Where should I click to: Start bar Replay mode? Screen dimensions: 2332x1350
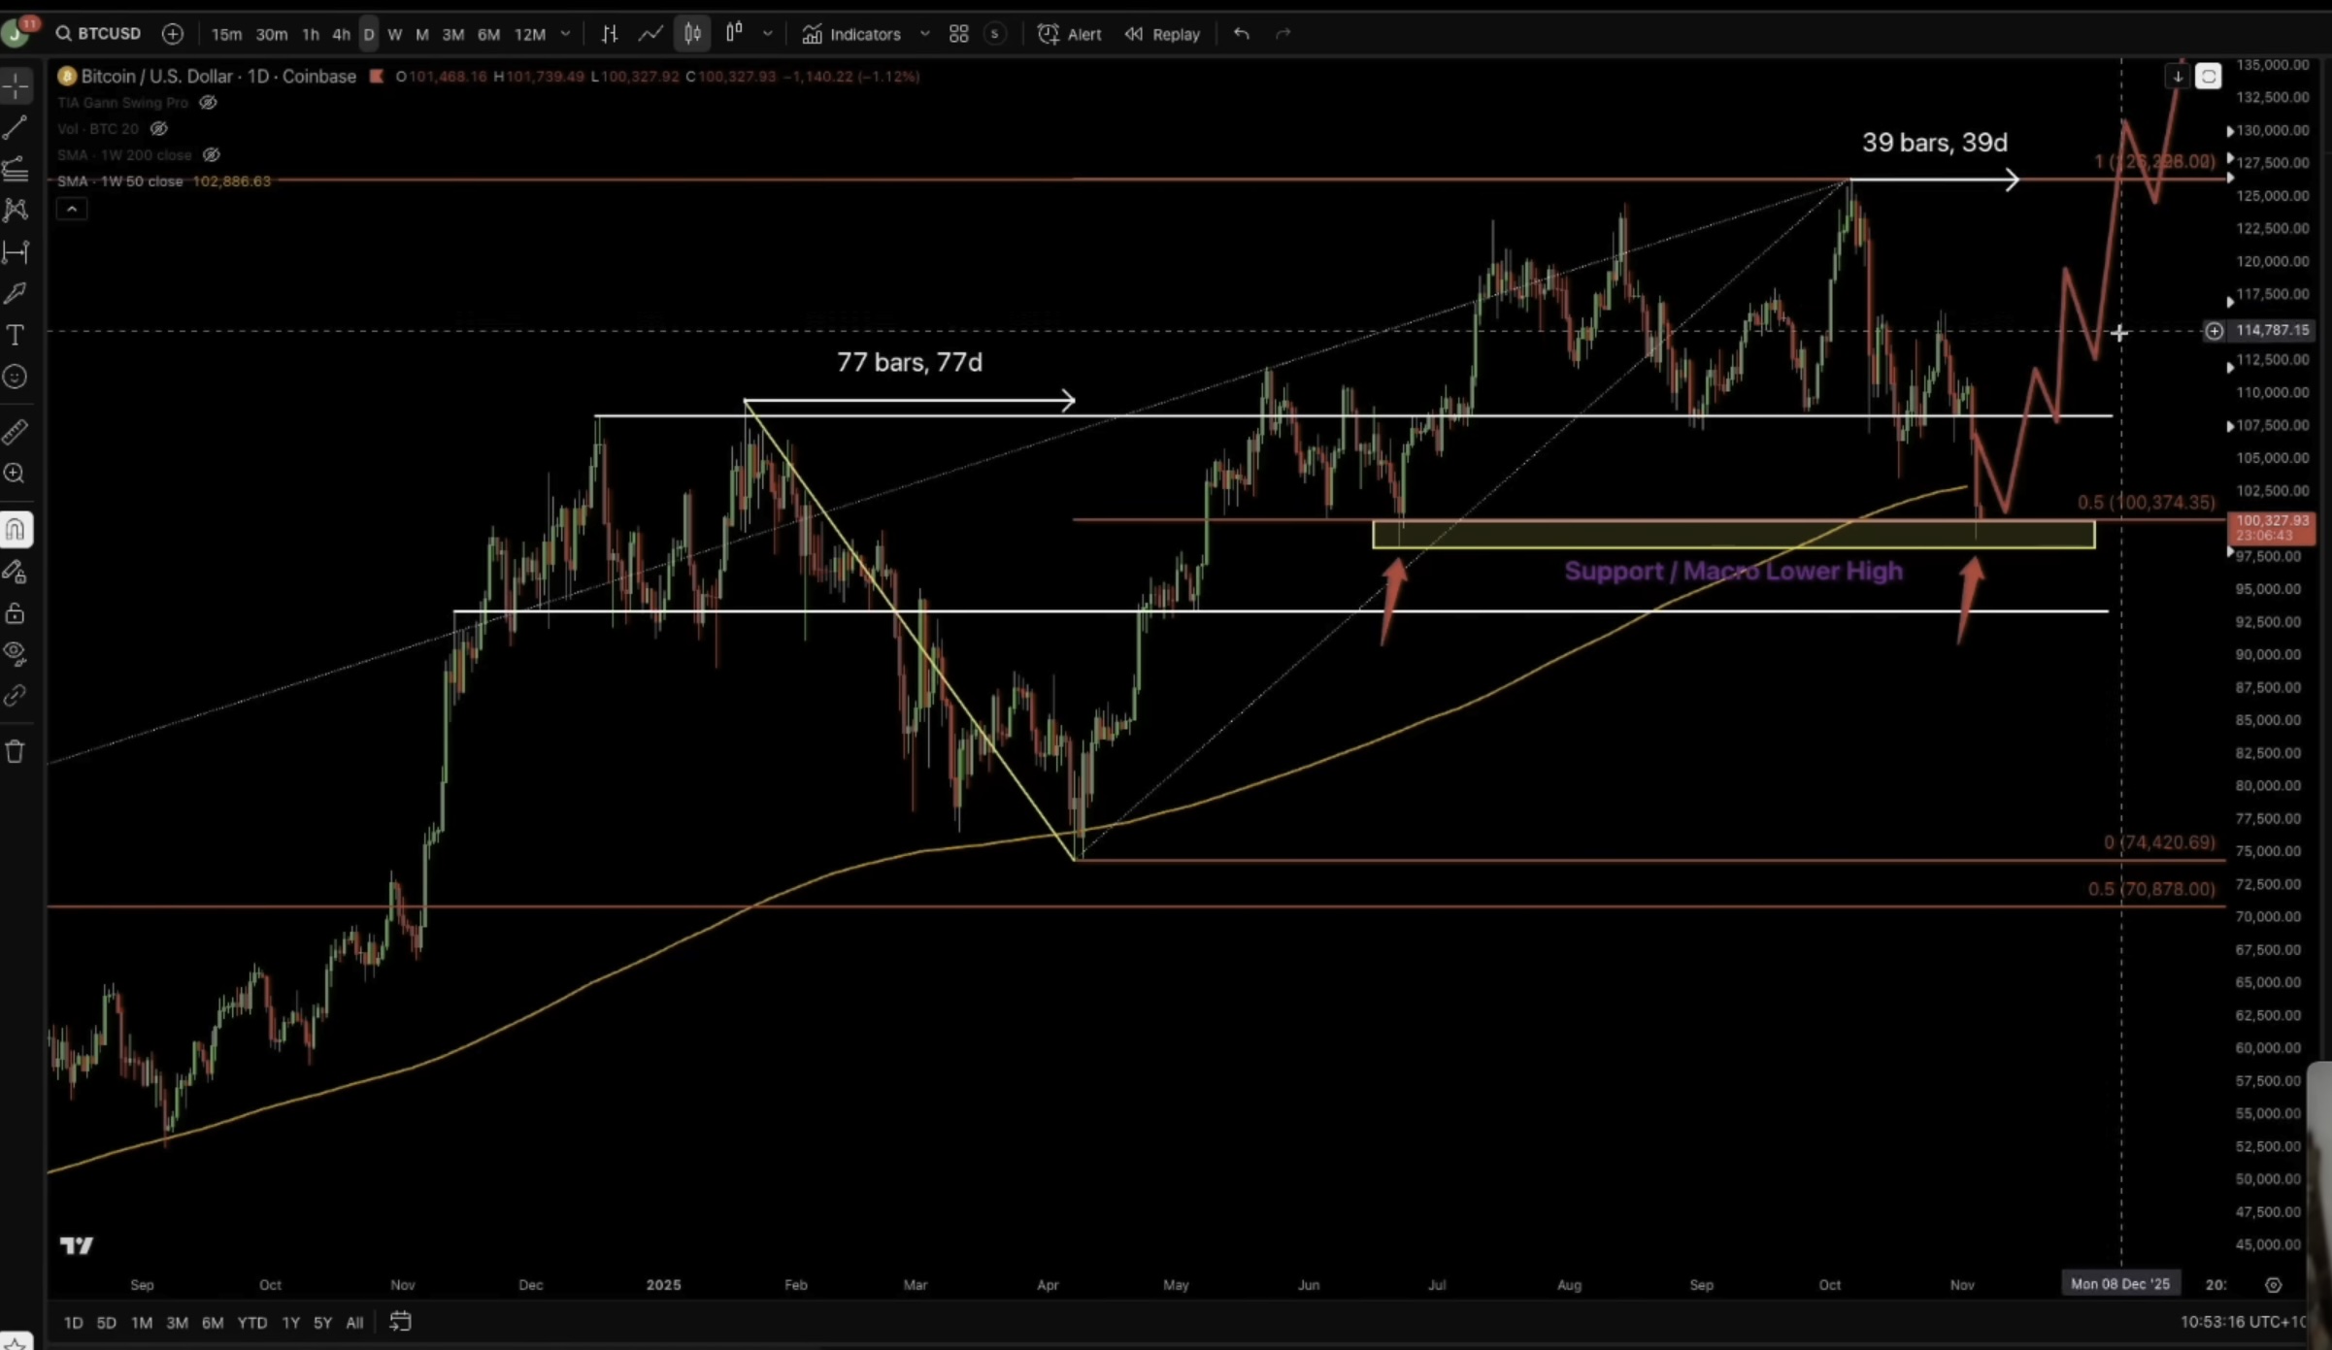tap(1163, 34)
